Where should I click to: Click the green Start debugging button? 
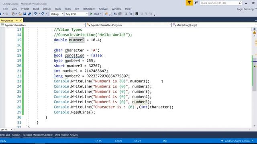click(95, 14)
